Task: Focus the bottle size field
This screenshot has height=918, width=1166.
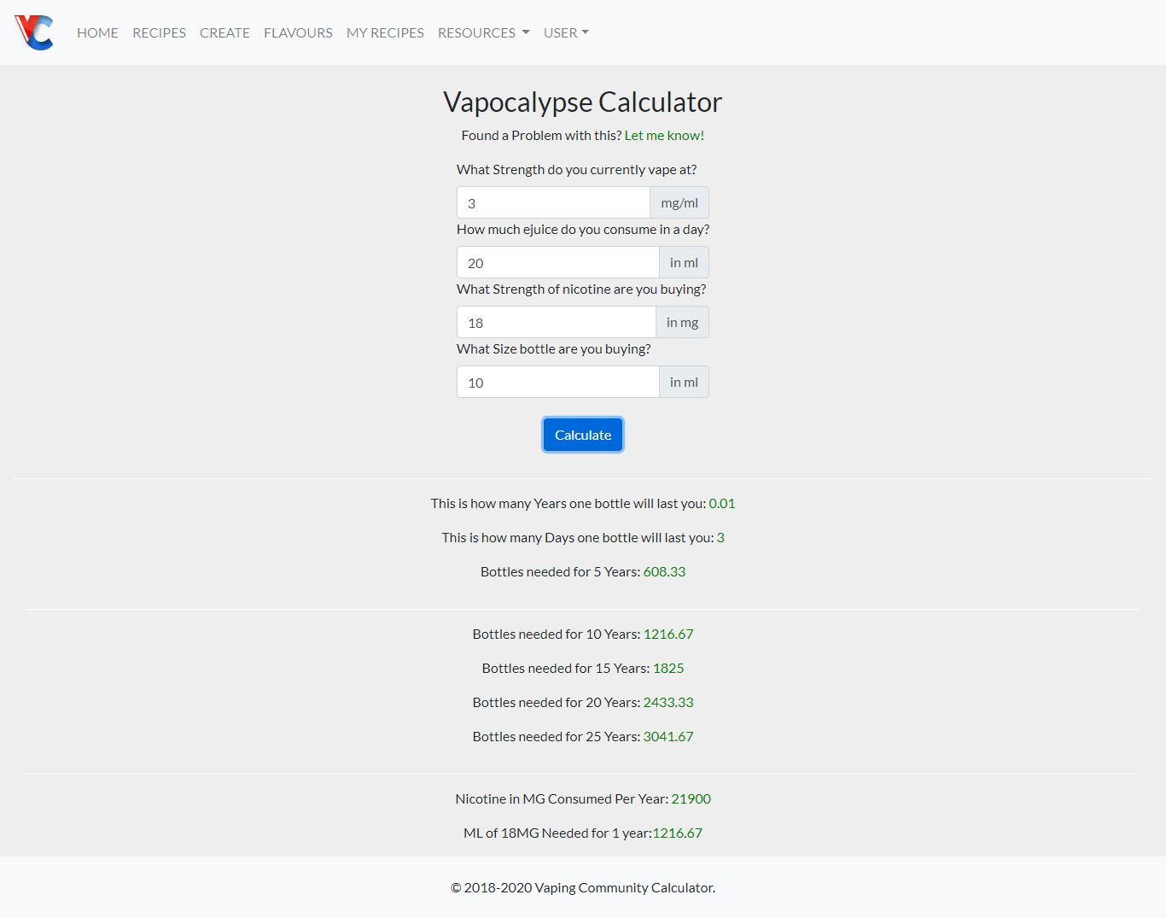Action: click(x=557, y=382)
